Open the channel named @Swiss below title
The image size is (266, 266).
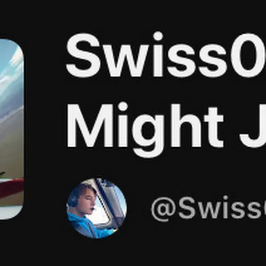[209, 209]
